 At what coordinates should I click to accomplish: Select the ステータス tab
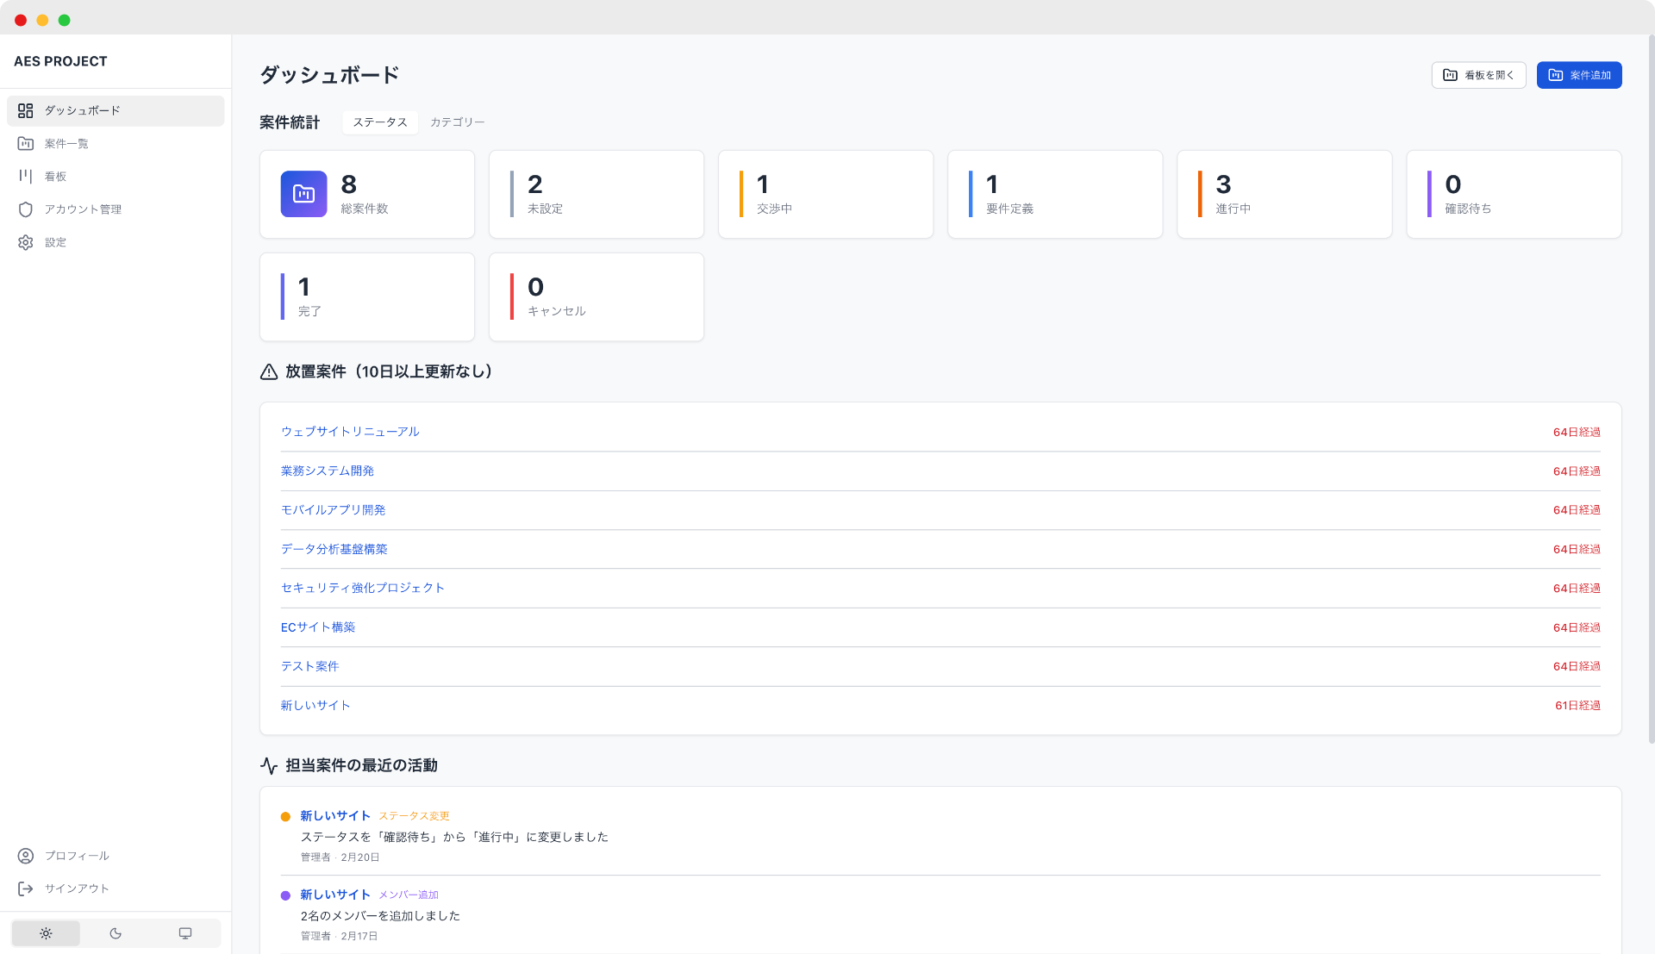point(379,122)
